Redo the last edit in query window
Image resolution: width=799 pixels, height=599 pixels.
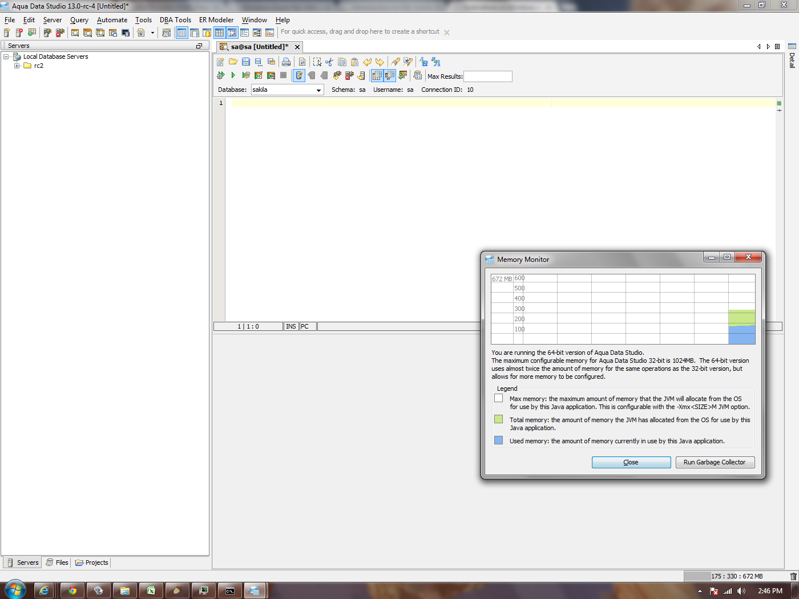click(x=380, y=62)
